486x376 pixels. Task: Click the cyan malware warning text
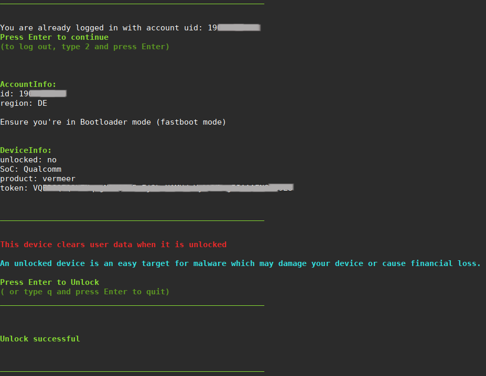(240, 263)
